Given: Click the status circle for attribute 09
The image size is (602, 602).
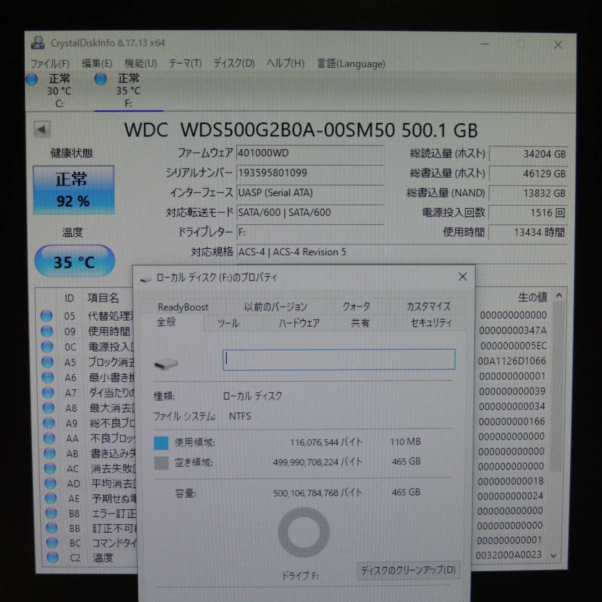Looking at the screenshot, I should tap(47, 331).
